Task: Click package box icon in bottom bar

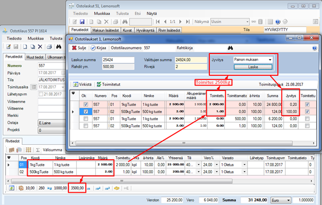Action: point(21,188)
